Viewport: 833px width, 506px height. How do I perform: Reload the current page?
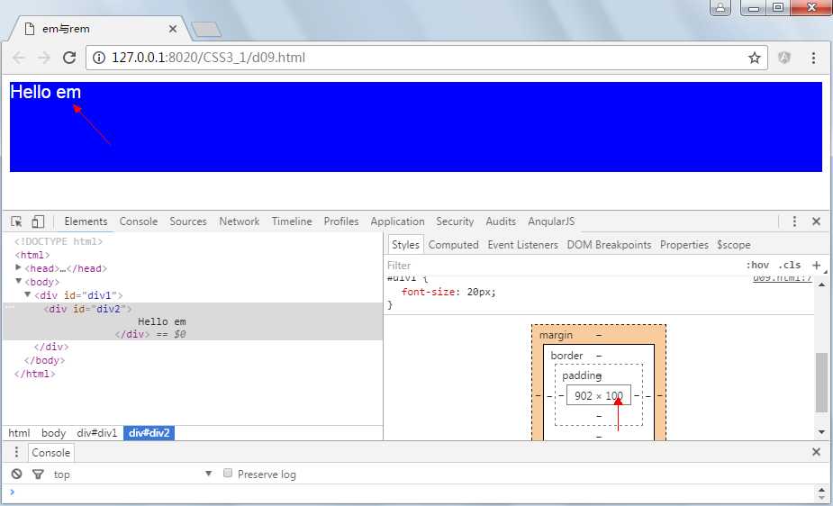[69, 58]
